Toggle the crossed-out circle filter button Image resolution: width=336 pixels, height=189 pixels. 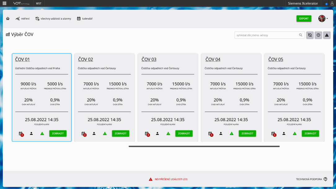pos(310,35)
